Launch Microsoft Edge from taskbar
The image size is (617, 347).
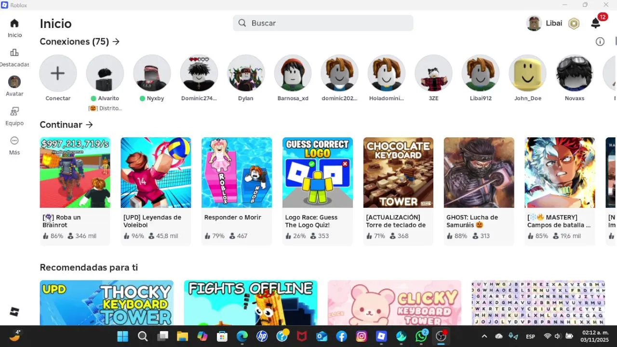point(242,336)
